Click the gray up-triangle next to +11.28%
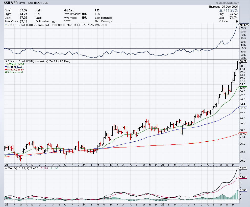The height and width of the screenshot is (207, 250). click(x=221, y=10)
